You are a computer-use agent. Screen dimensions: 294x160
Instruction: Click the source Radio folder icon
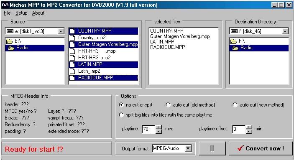coord(11,48)
